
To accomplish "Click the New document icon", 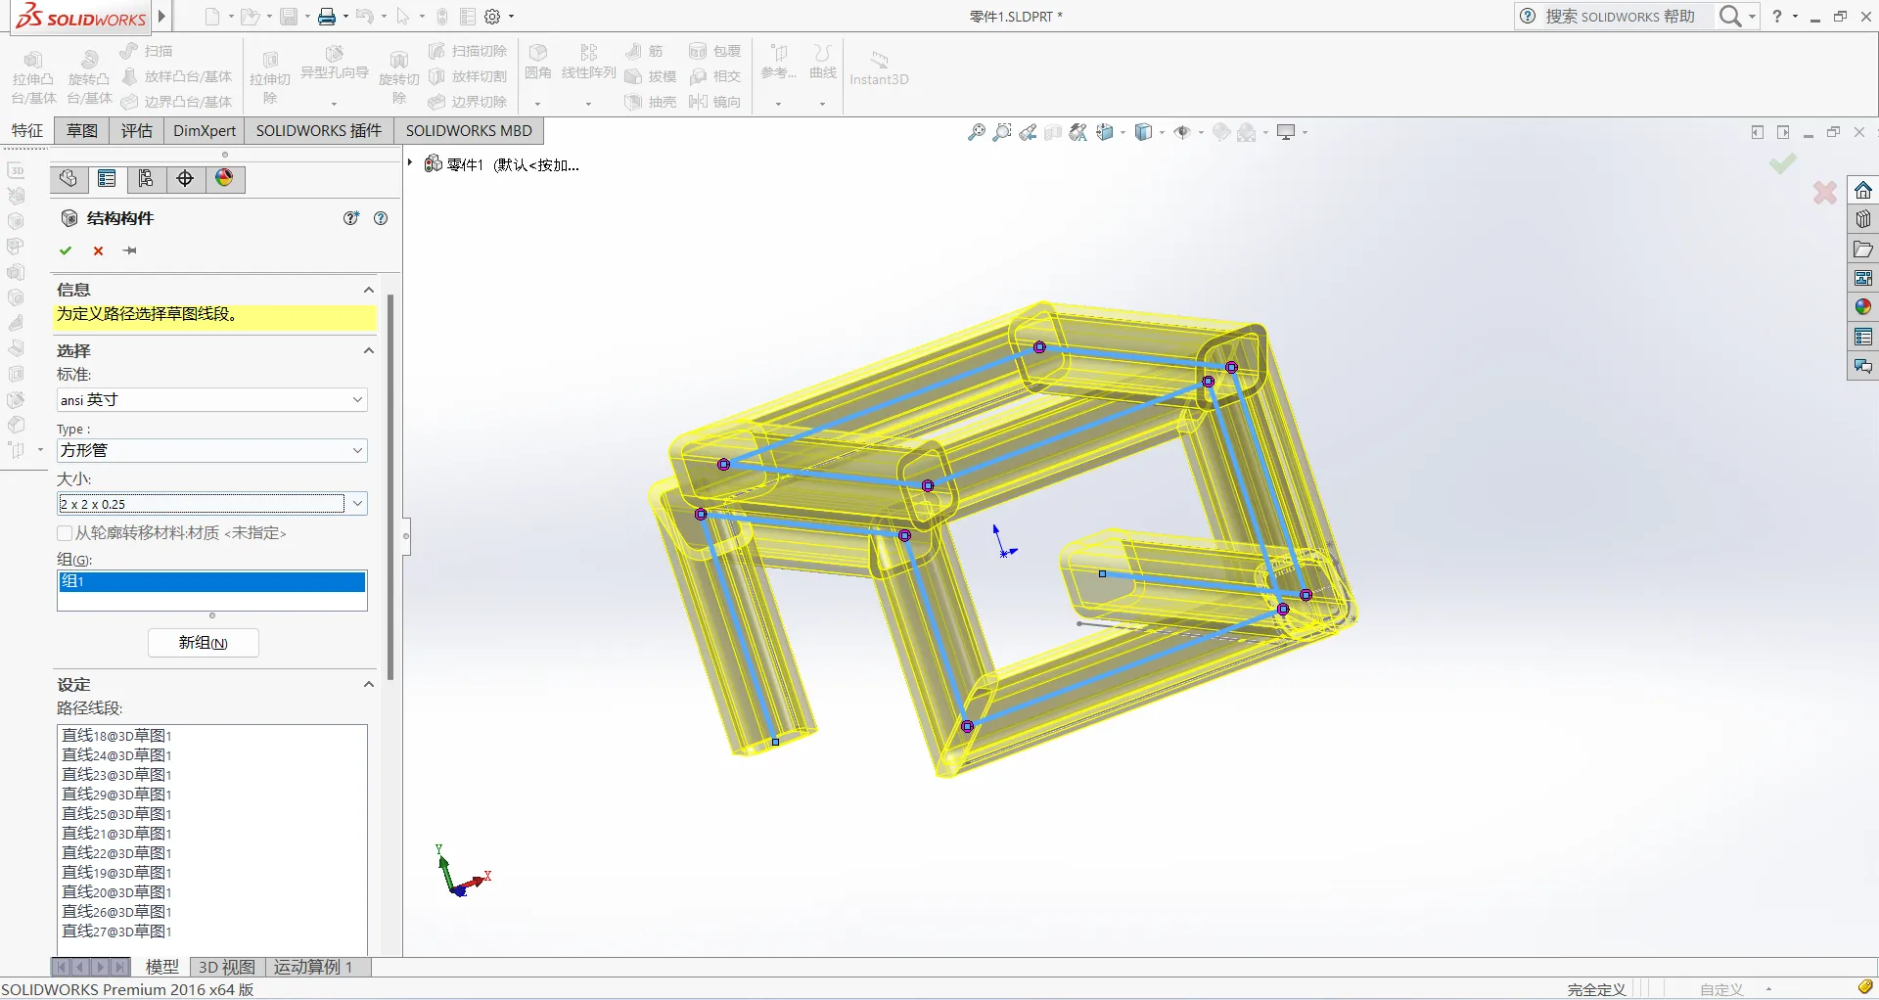I will (212, 17).
